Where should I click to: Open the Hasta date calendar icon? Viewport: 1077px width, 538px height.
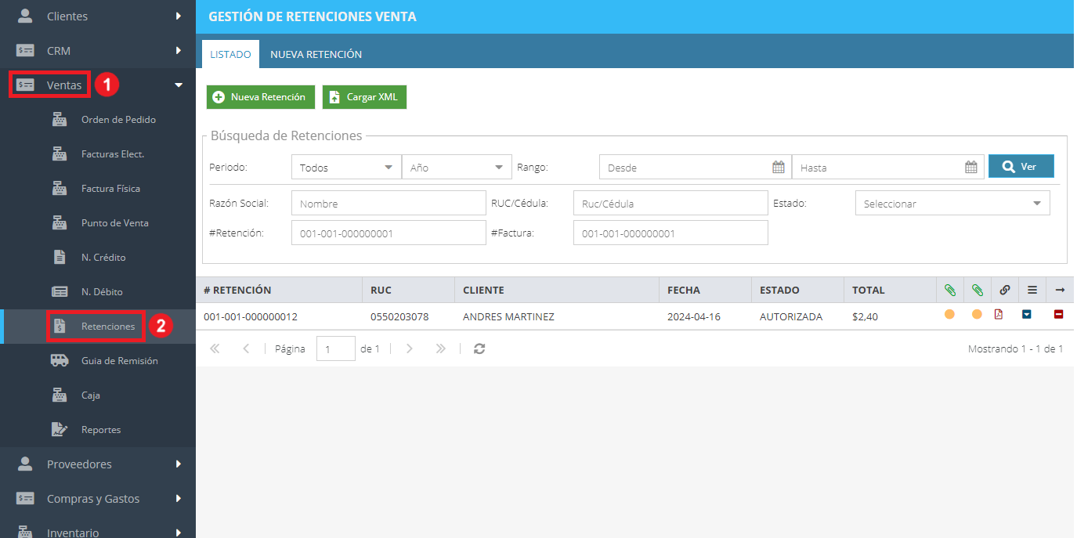coord(971,167)
